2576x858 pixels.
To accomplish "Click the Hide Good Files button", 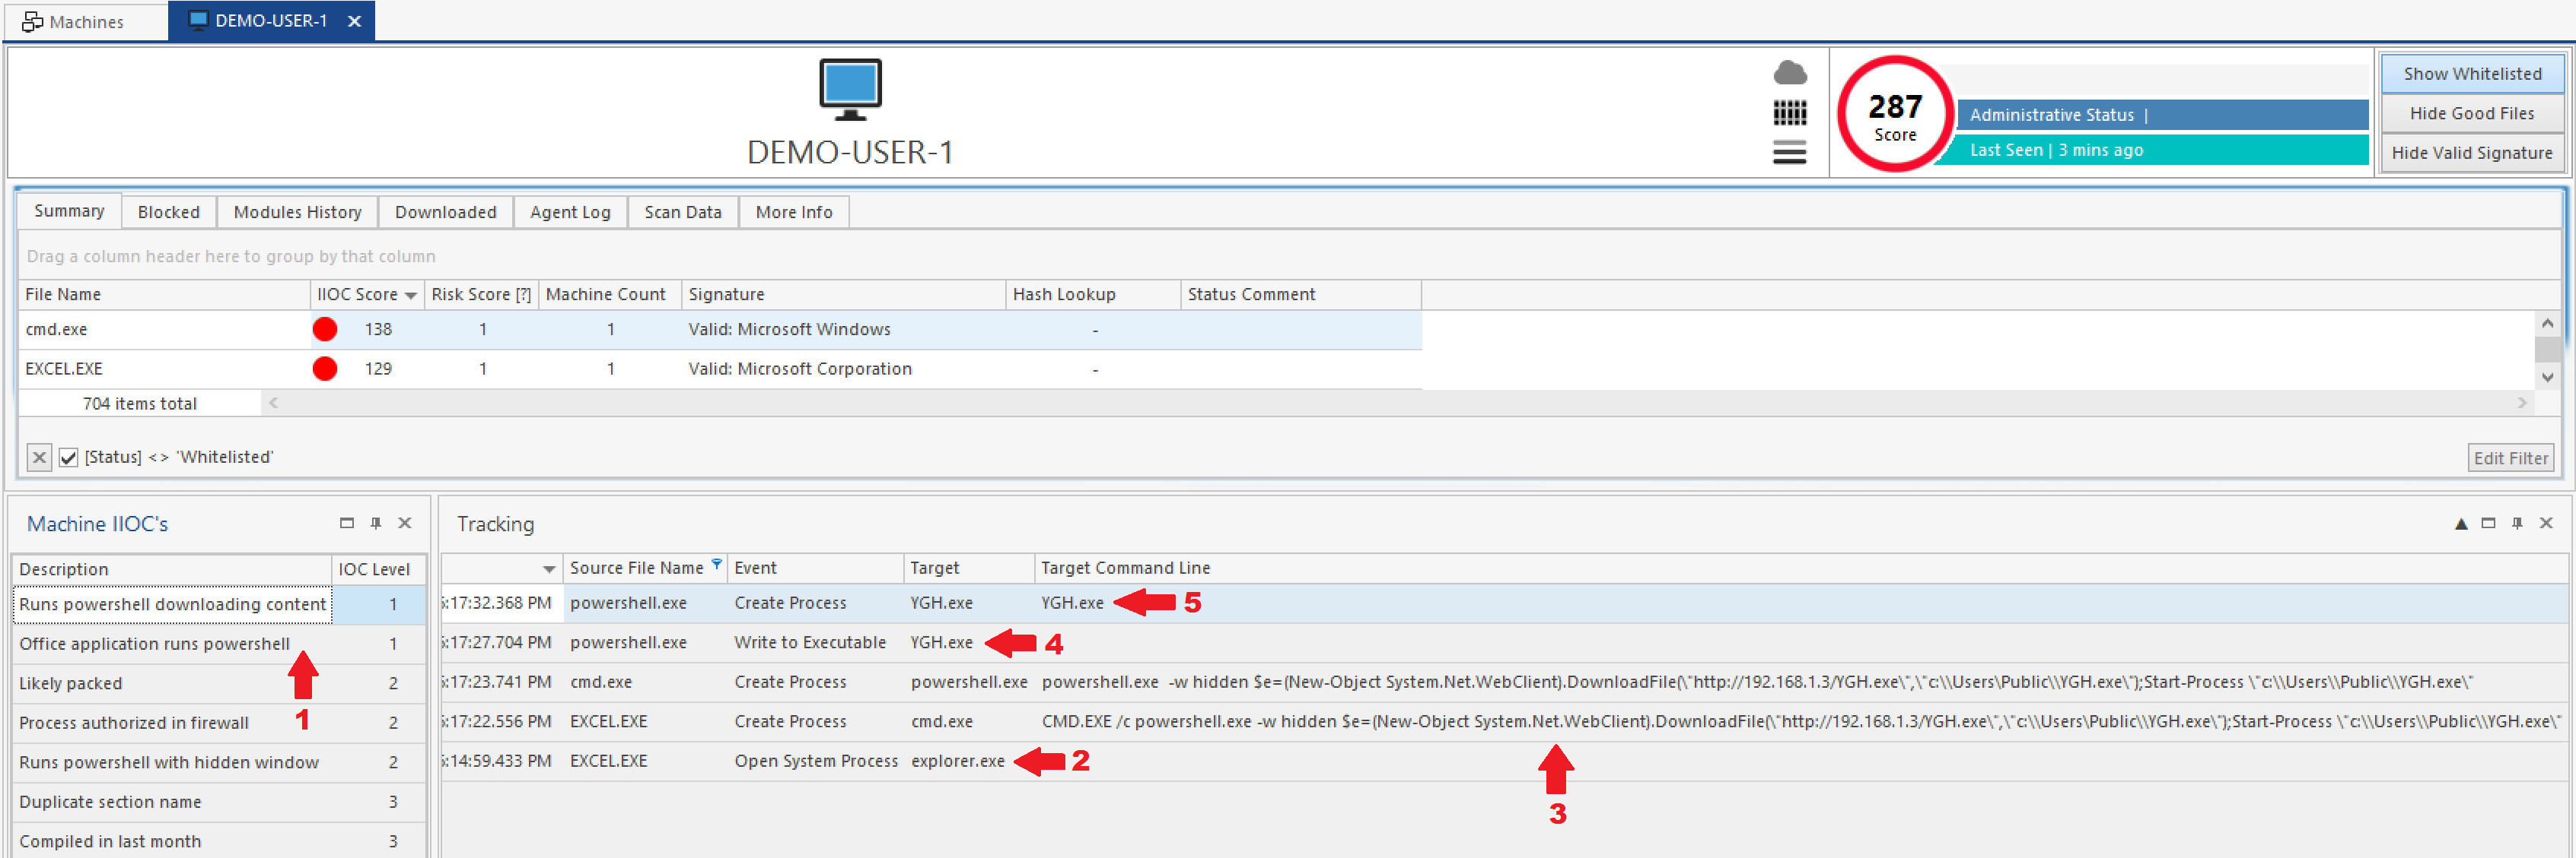I will [2471, 113].
